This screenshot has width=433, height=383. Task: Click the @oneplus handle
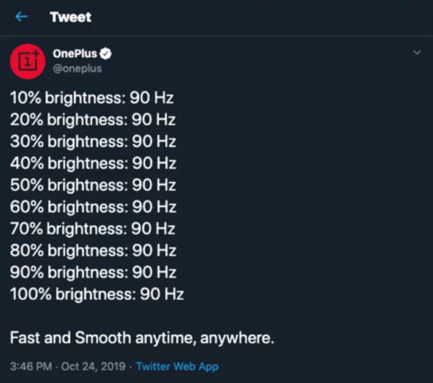(77, 68)
